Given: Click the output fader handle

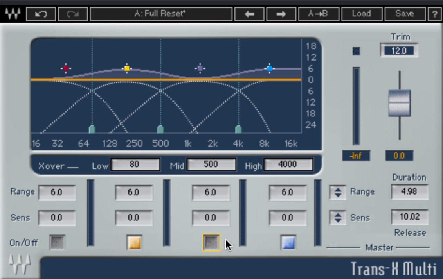Looking at the screenshot, I should click(400, 103).
